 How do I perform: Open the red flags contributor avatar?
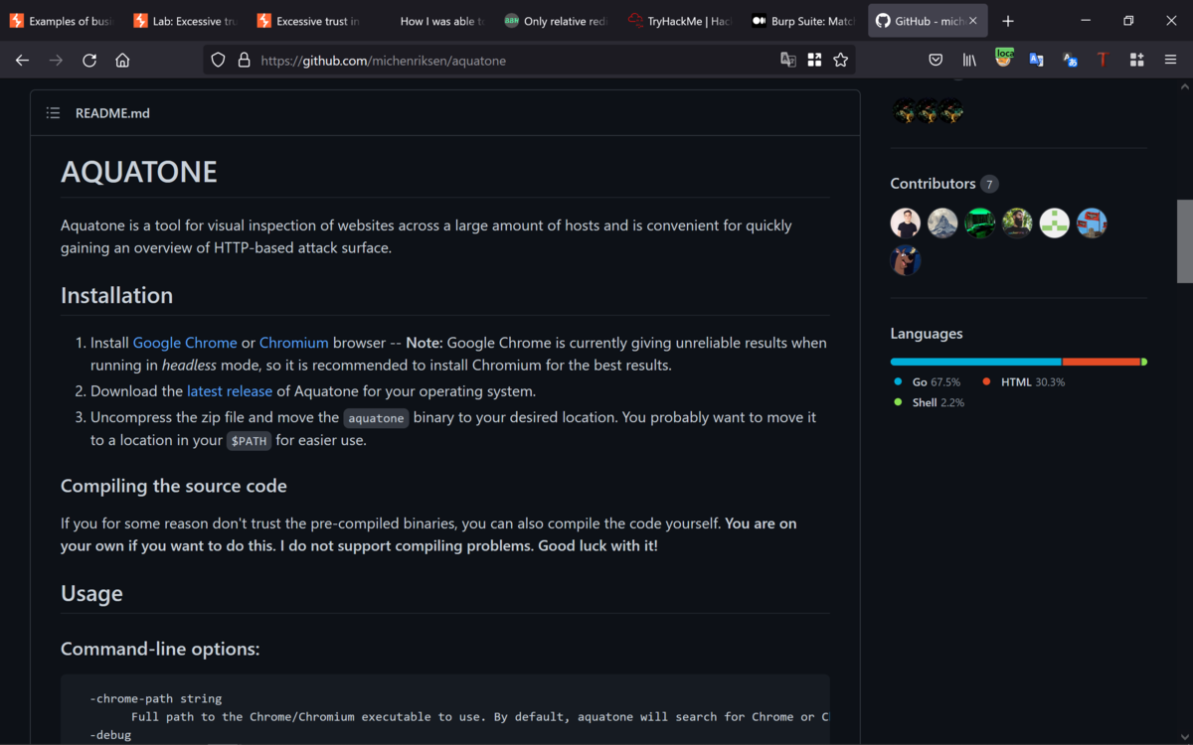click(x=1092, y=223)
